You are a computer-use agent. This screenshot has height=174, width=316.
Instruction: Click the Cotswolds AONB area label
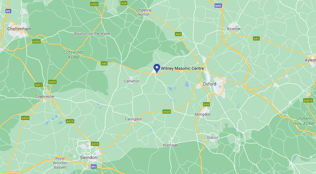point(74,55)
